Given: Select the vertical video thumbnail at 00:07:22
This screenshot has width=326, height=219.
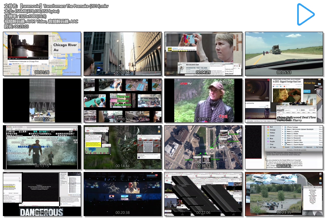Looking at the screenshot, I should pos(42,101).
